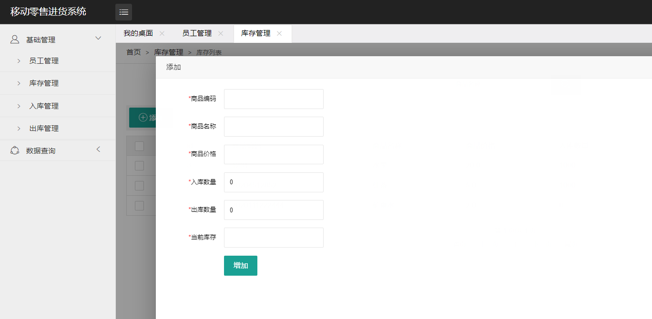Click the partially hidden green add button

click(x=143, y=118)
